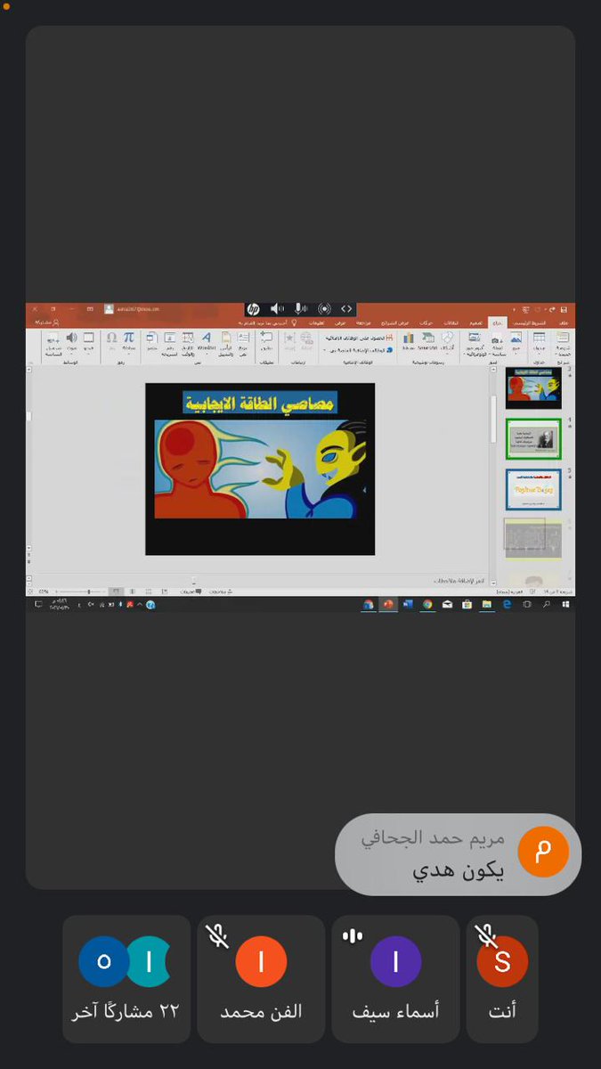
Task: Click the code brackets icon in overlay bar
Action: [346, 309]
